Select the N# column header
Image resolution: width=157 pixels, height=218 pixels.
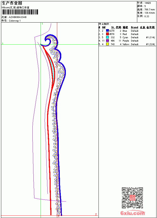tap(104, 27)
